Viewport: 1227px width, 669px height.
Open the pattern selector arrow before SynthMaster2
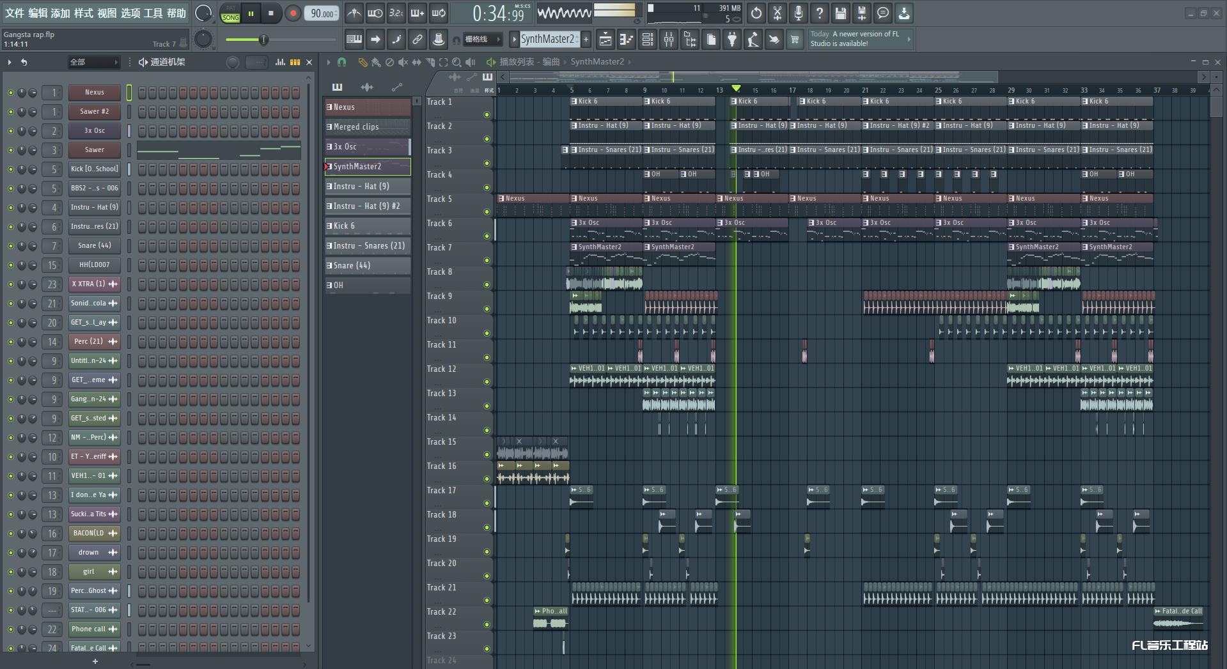[514, 40]
